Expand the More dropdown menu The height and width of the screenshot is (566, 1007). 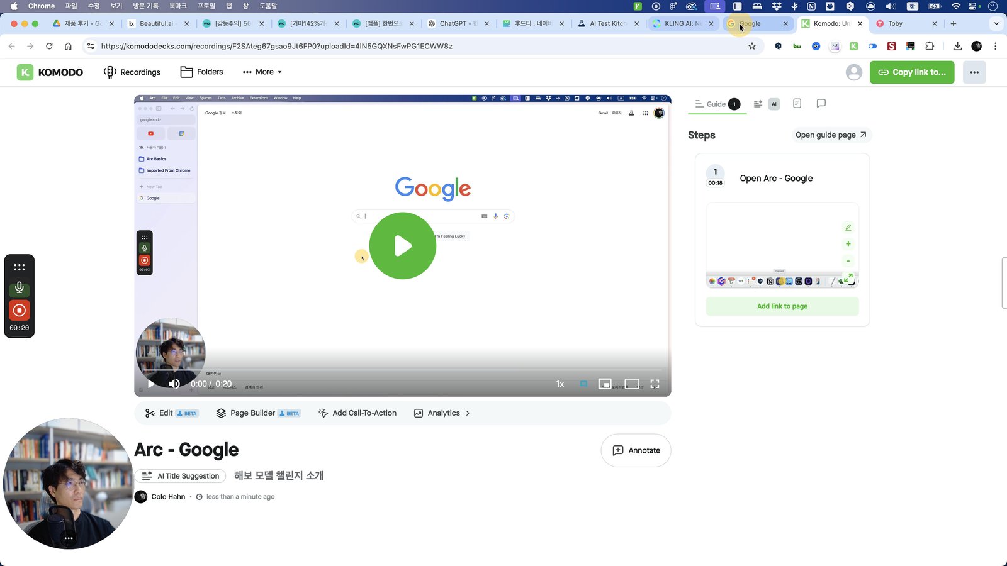(262, 72)
